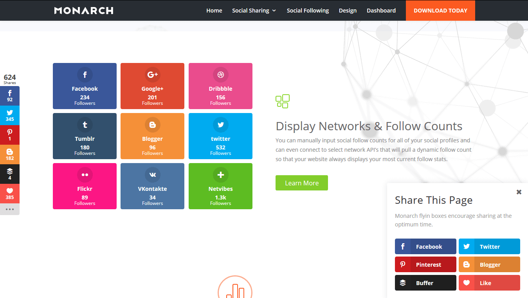Click the 'VKontakte' label in follow grid
Screen dimensions: 528x298
(152, 189)
